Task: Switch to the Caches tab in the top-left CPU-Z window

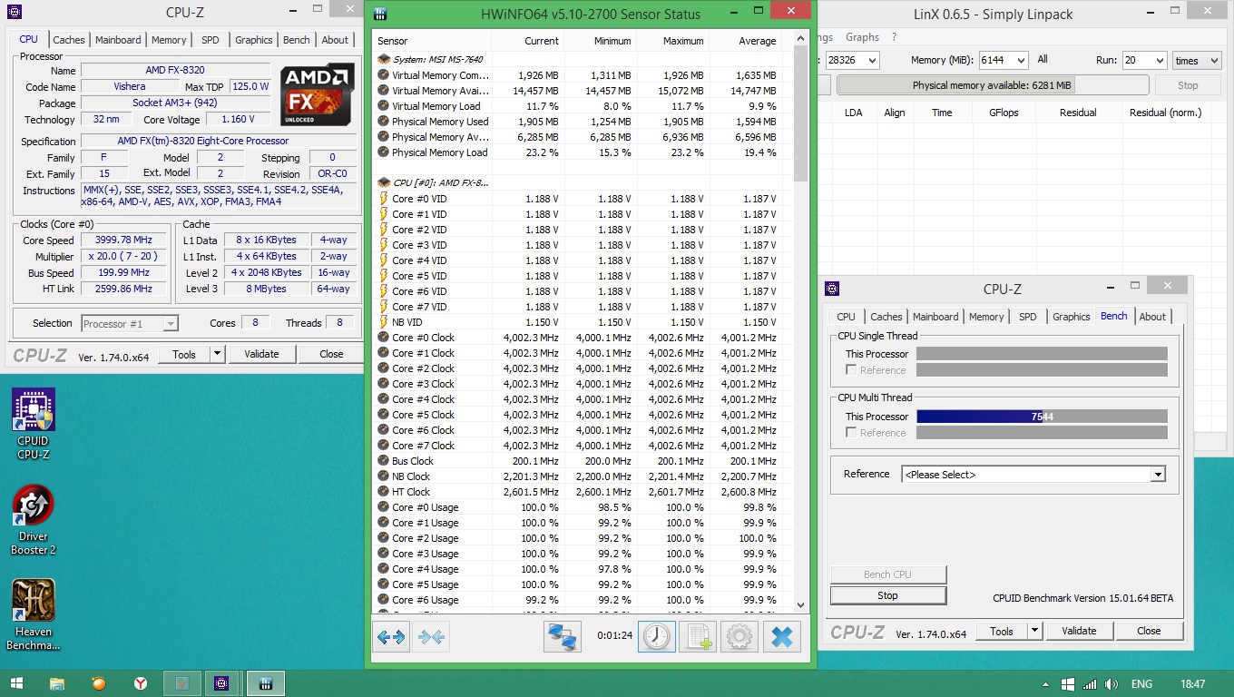Action: coord(69,40)
